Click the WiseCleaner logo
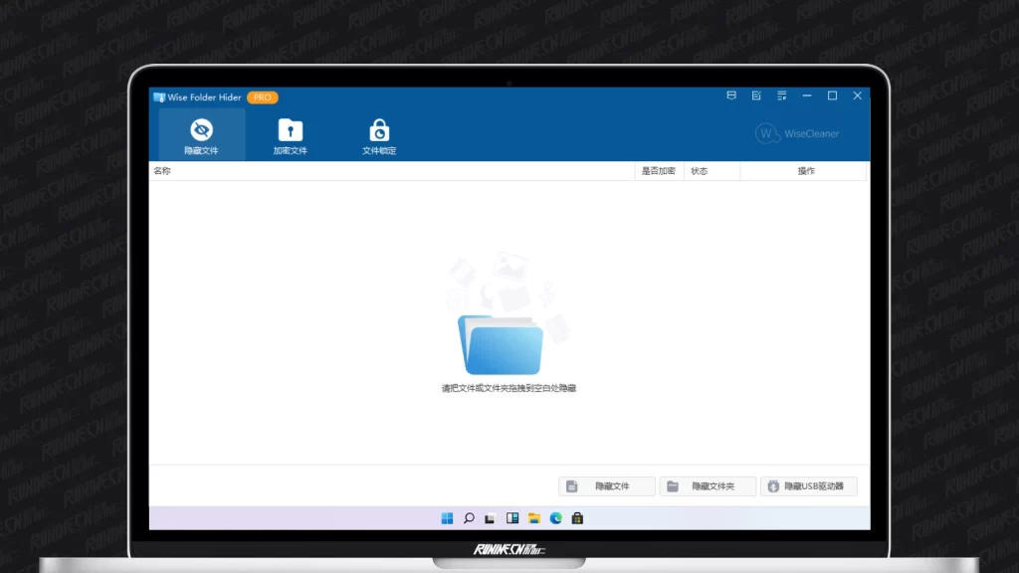Image resolution: width=1019 pixels, height=573 pixels. [798, 133]
